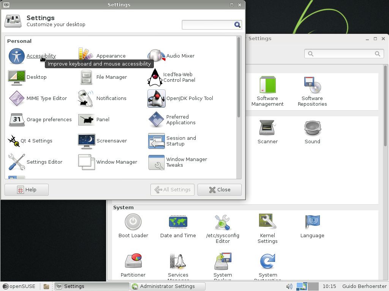Image resolution: width=389 pixels, height=291 pixels.
Task: Open Session and Startup
Action: (172, 141)
